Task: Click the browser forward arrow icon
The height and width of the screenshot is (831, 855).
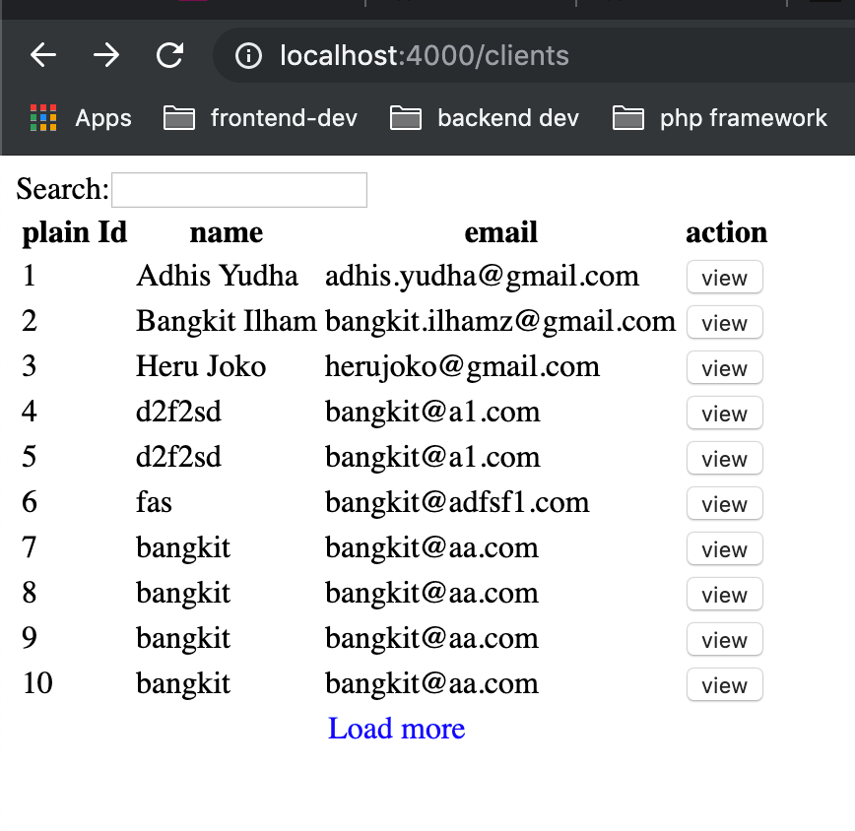Action: (x=105, y=55)
